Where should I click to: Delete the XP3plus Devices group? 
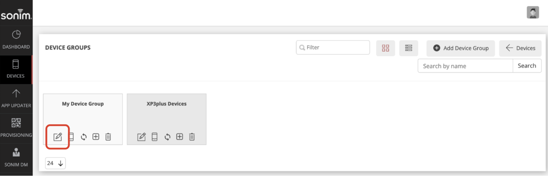point(192,137)
